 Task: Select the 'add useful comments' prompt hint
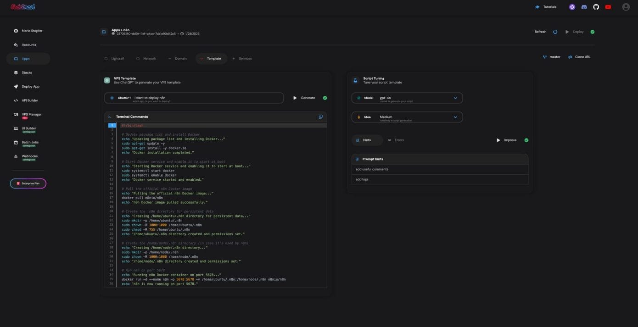tap(372, 169)
